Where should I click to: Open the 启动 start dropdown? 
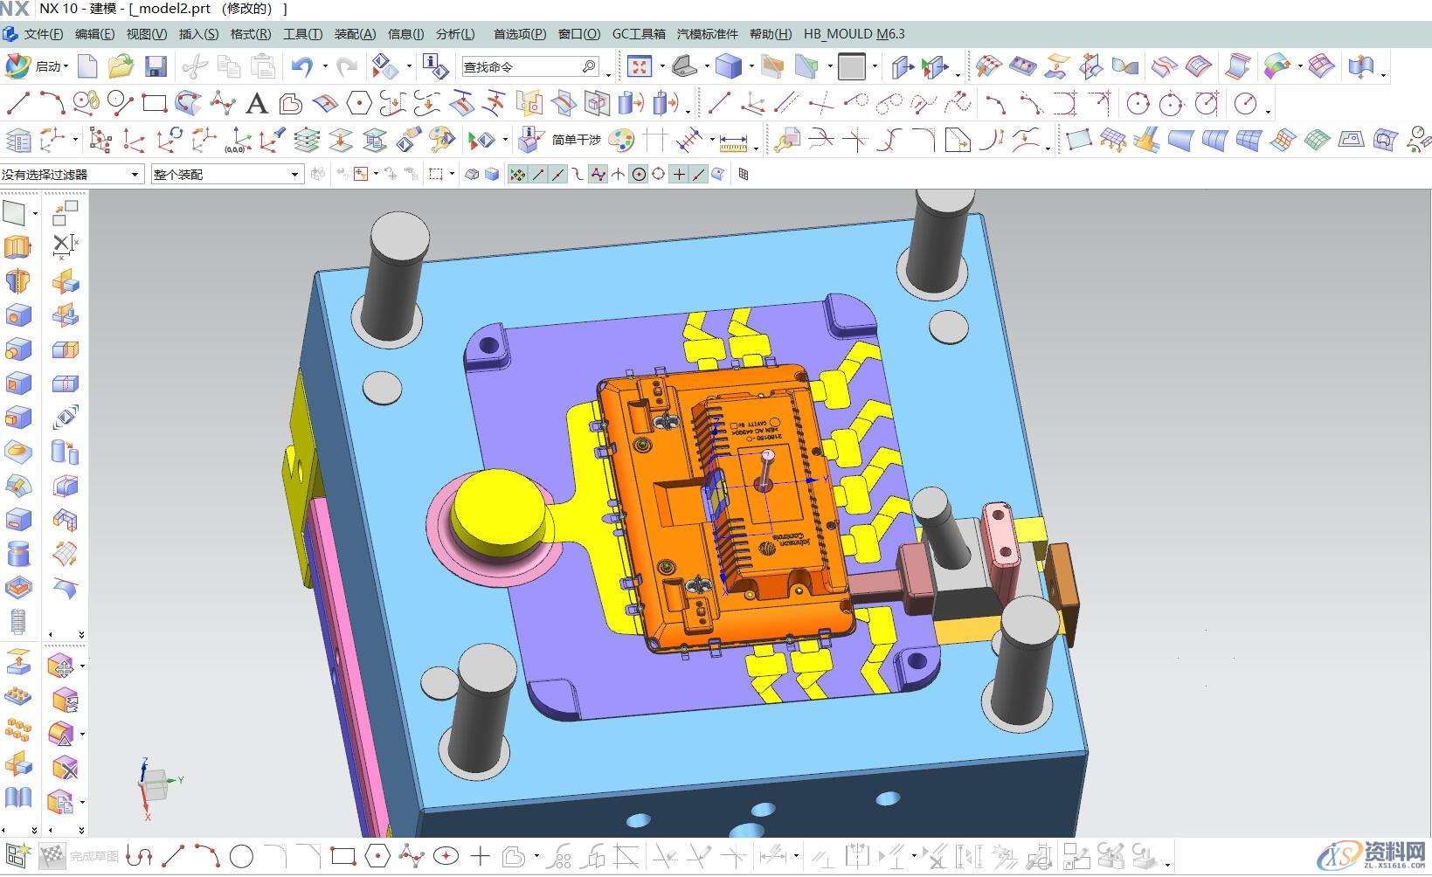[x=38, y=66]
